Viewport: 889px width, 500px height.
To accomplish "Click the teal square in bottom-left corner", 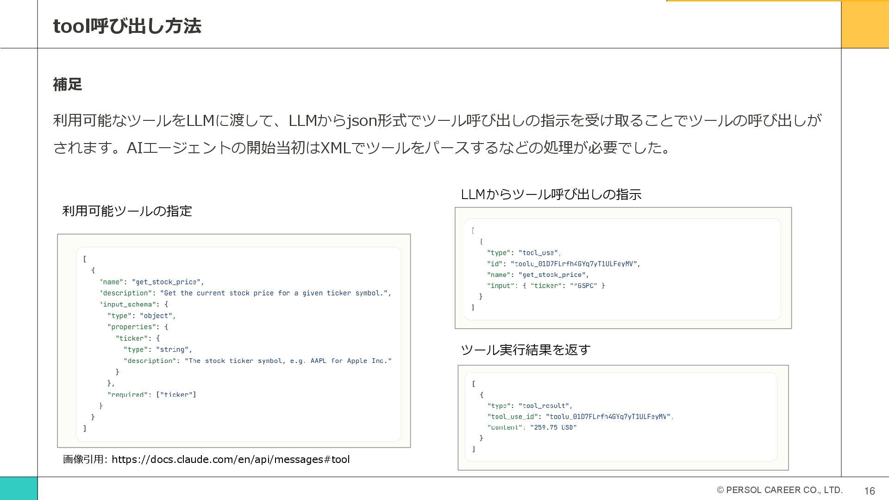I will click(x=19, y=488).
